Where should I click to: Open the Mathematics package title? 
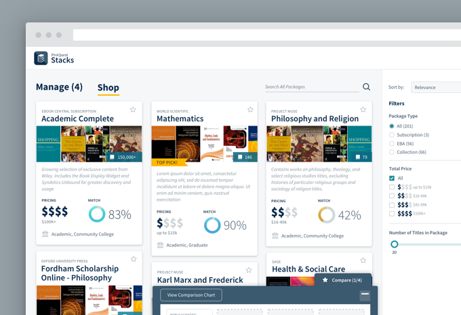(x=180, y=119)
